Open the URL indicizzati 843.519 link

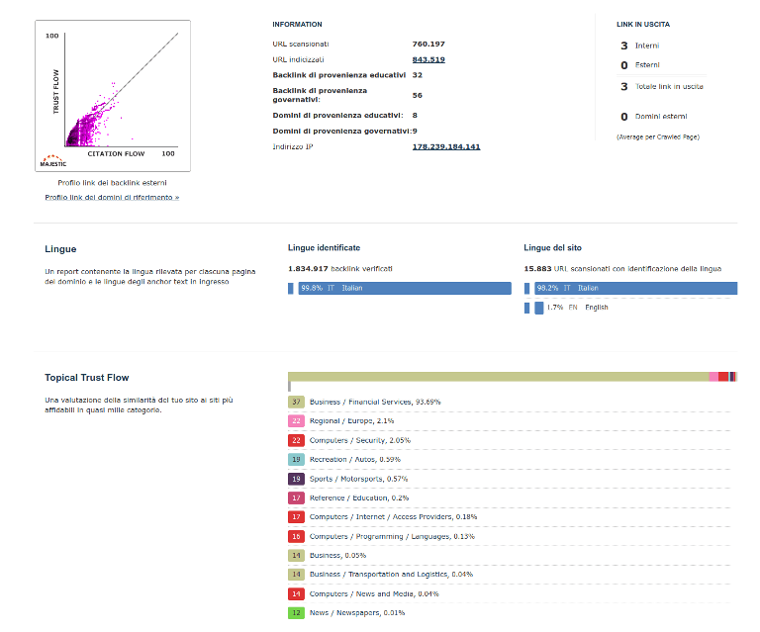427,59
